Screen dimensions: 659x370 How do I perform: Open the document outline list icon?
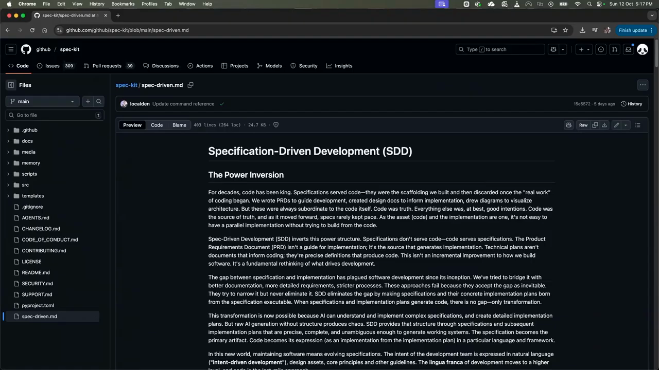637,125
